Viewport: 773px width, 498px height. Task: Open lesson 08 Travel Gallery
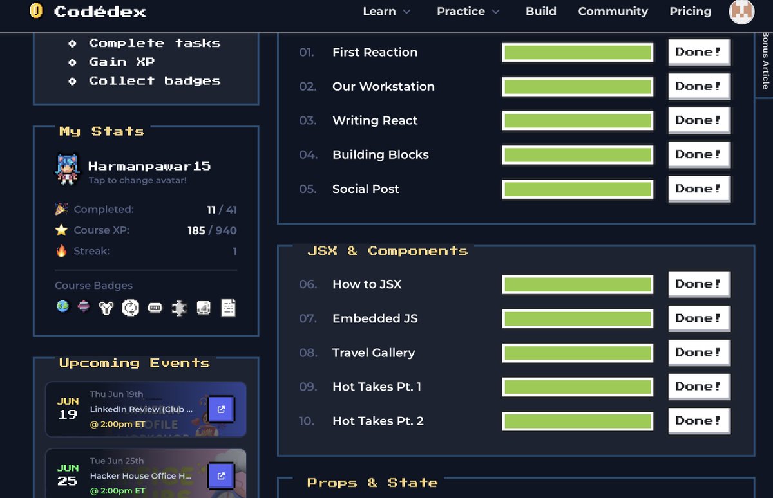pos(374,352)
